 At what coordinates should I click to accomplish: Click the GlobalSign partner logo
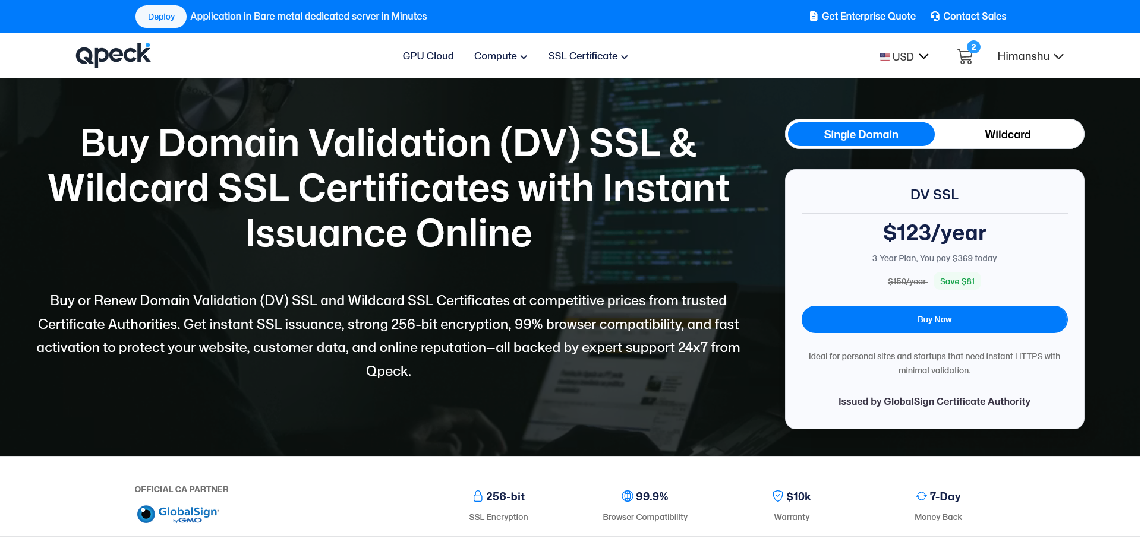tap(178, 514)
